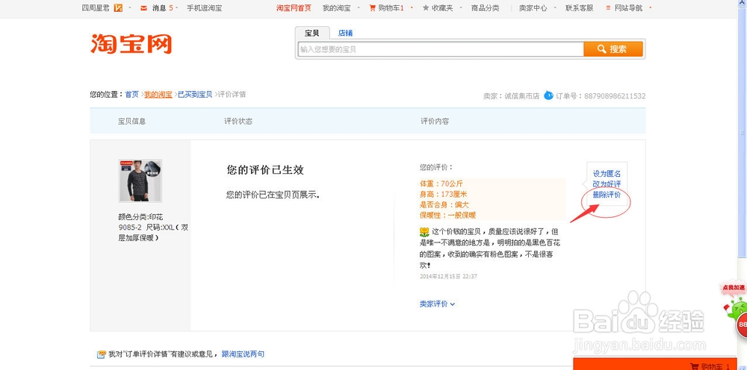Focus the search input field

click(441, 49)
